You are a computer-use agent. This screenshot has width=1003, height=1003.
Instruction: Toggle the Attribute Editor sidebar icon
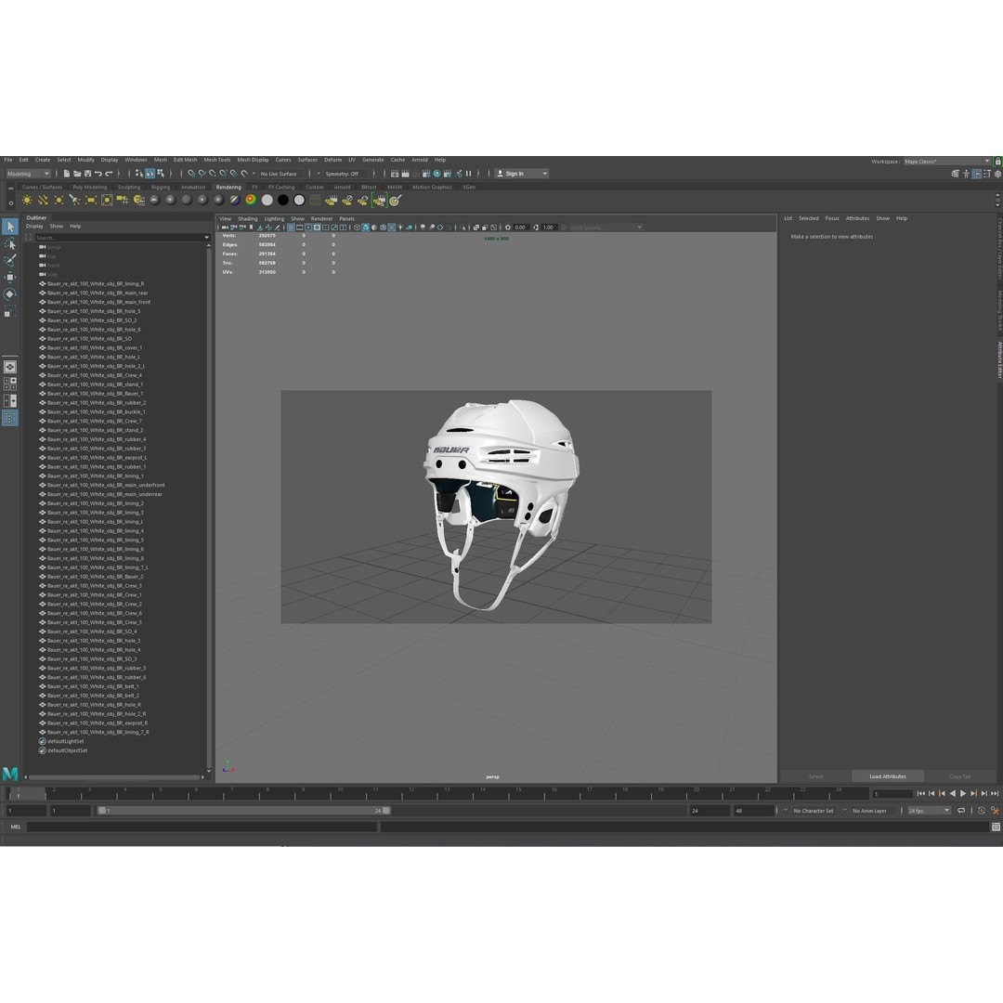976,174
